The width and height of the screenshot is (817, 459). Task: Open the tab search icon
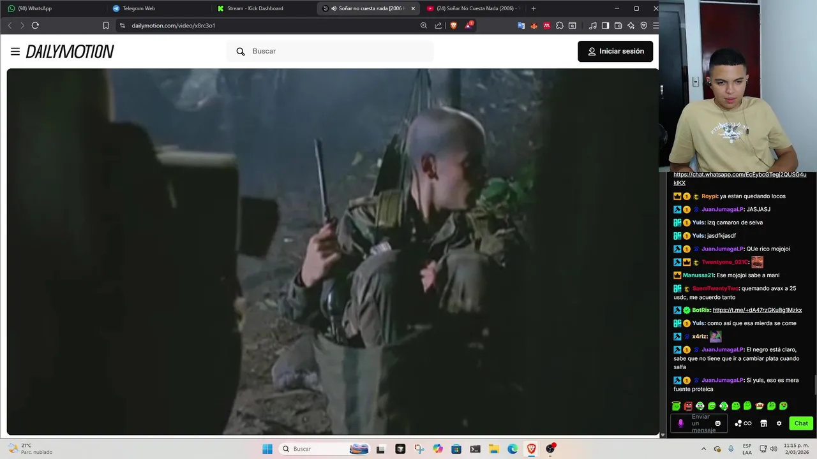[x=573, y=25]
